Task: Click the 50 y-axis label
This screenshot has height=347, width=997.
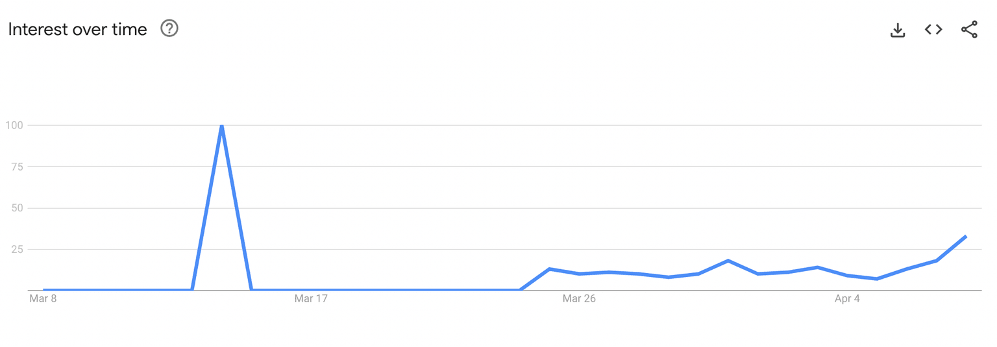Action: pyautogui.click(x=17, y=208)
